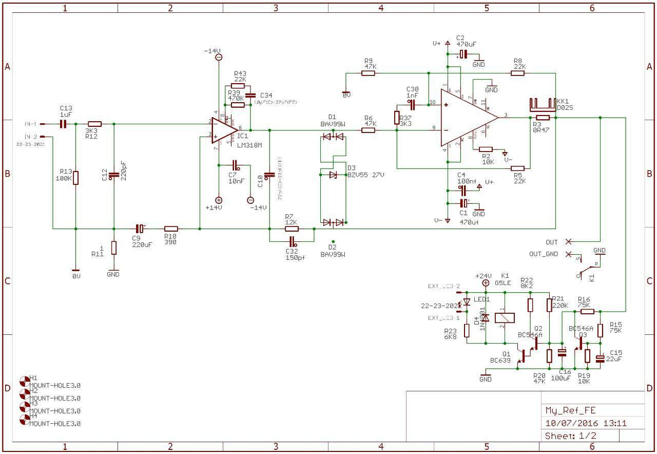Select the C15 22uF capacitor symbol
The image size is (657, 454).
pos(600,358)
